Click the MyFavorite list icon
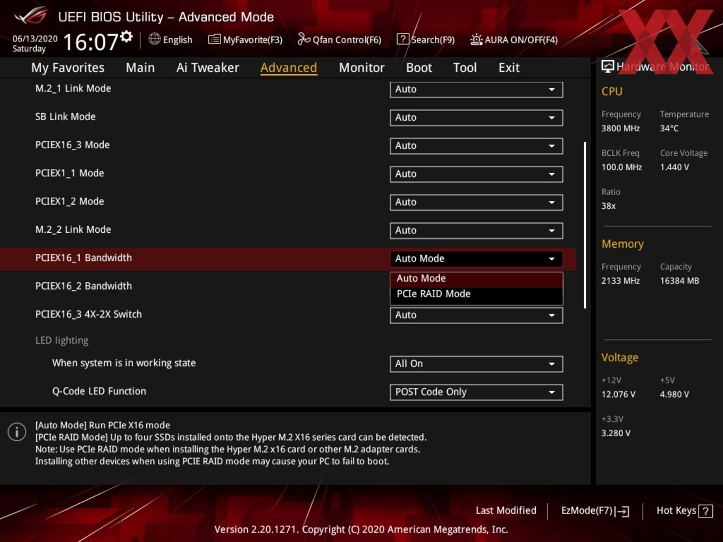This screenshot has height=542, width=723. 214,39
